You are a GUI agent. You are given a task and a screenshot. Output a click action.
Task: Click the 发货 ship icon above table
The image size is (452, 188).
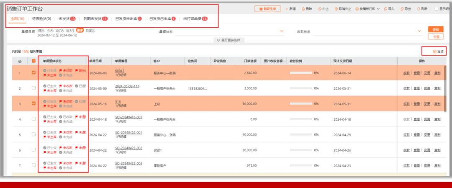pyautogui.click(x=435, y=52)
